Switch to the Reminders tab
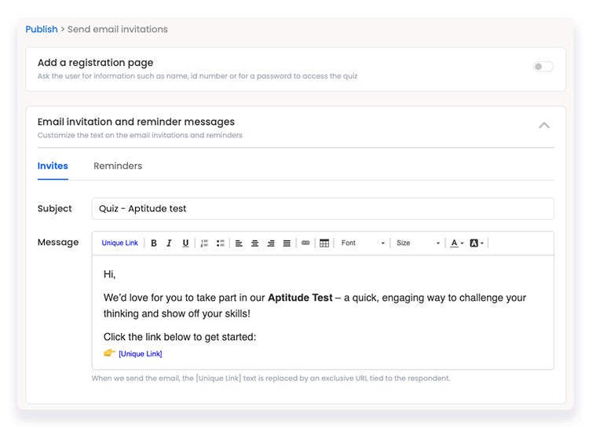 pos(118,166)
